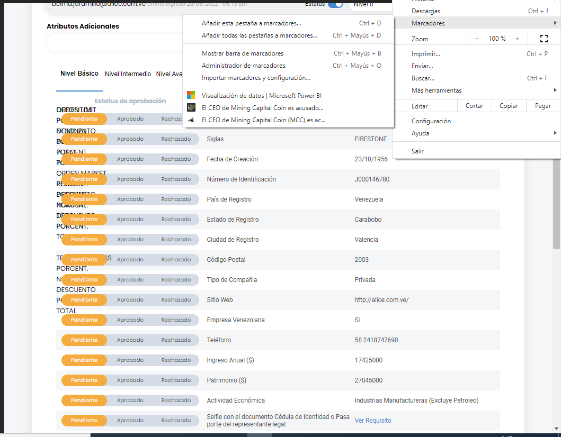Switch to the Nivel Intermedio tab
This screenshot has width=561, height=437.
click(x=128, y=74)
